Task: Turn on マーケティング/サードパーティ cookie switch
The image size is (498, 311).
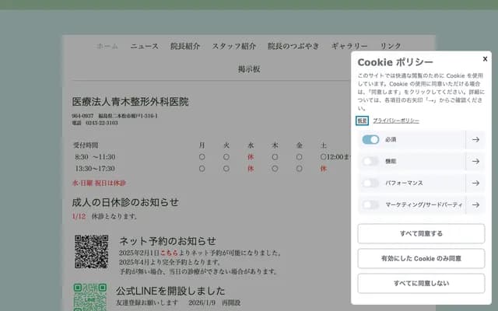Action: click(370, 205)
